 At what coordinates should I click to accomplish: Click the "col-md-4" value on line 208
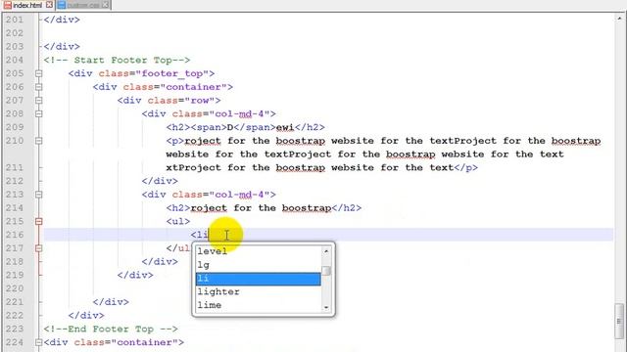(x=239, y=114)
